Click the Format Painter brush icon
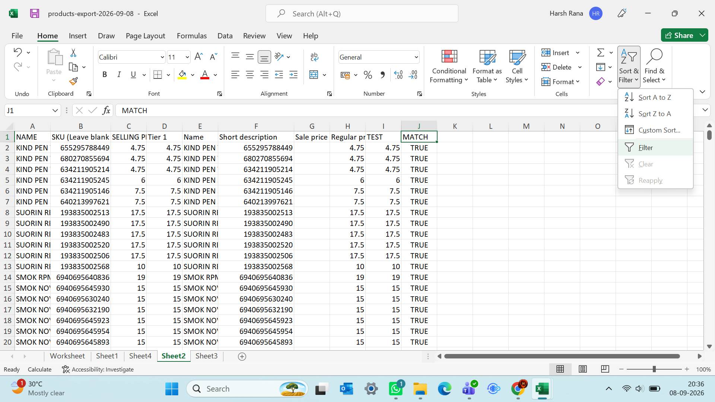The width and height of the screenshot is (715, 402). (x=73, y=81)
